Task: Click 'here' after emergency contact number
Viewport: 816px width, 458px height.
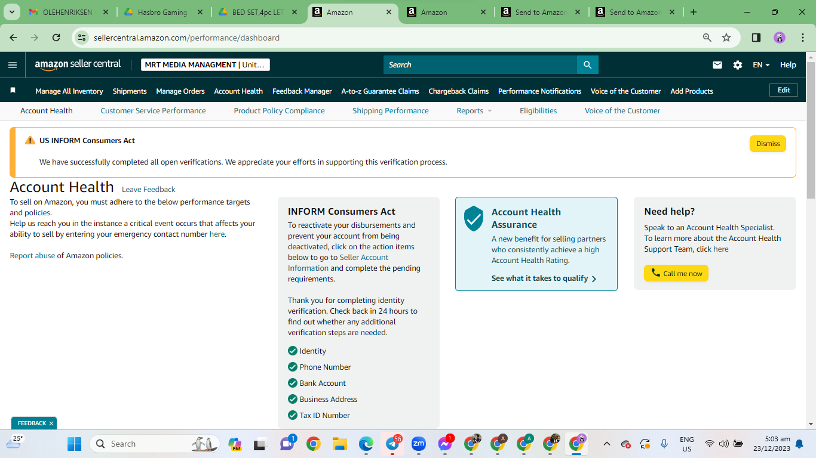Action: pyautogui.click(x=217, y=234)
